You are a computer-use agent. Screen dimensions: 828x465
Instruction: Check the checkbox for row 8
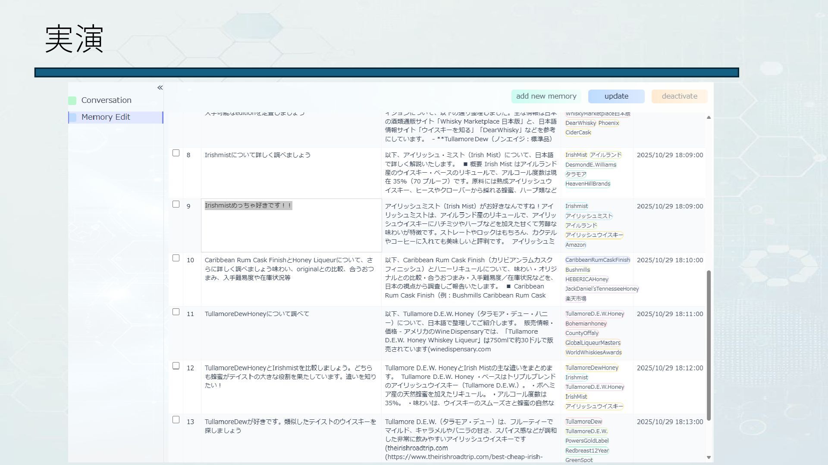click(176, 153)
